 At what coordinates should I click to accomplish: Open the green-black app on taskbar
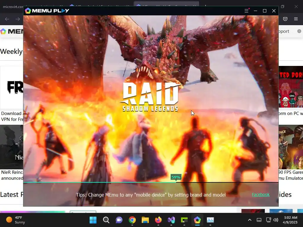coord(184,220)
